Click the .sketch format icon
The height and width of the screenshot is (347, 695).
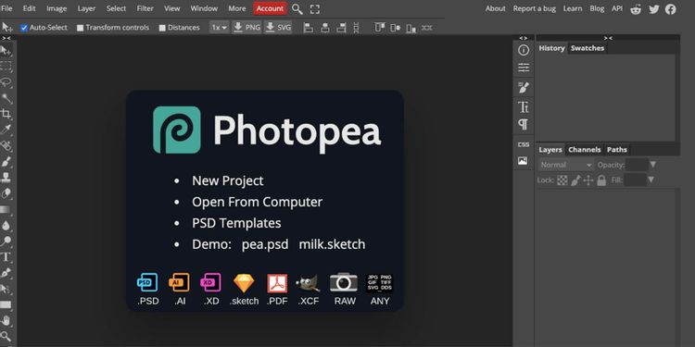pos(245,283)
